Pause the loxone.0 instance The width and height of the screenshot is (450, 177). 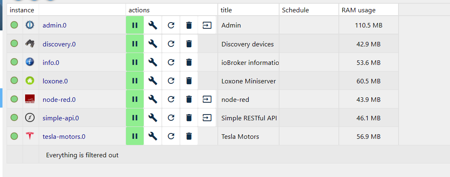135,81
